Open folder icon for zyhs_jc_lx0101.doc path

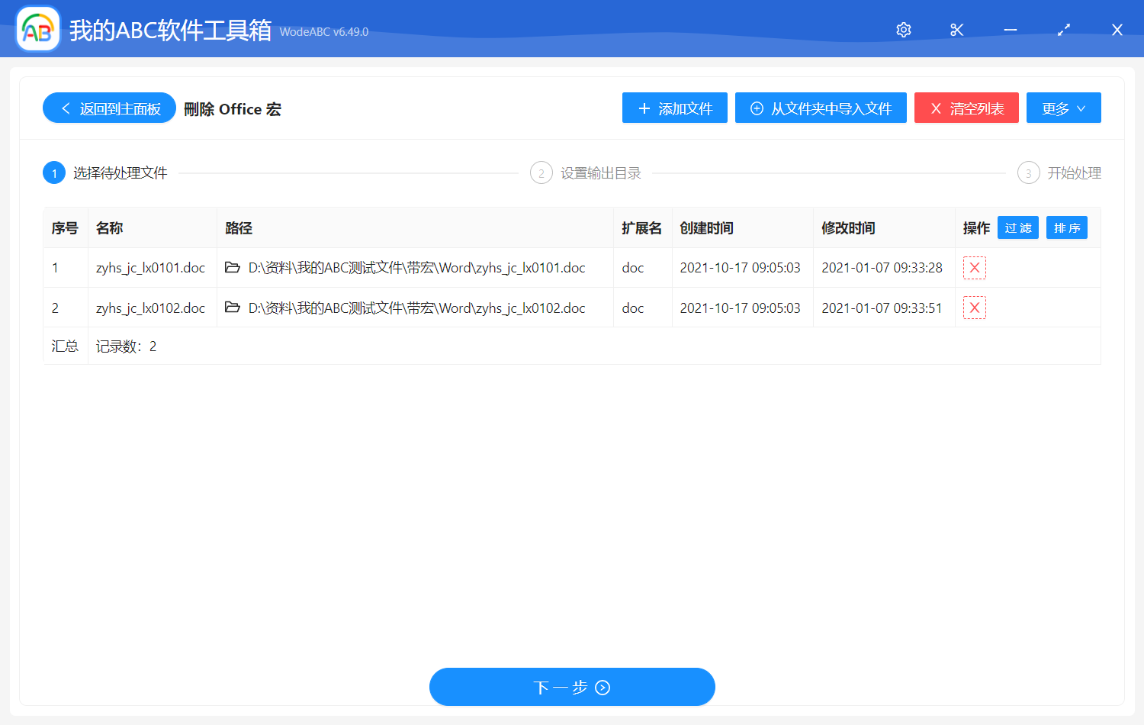(233, 268)
